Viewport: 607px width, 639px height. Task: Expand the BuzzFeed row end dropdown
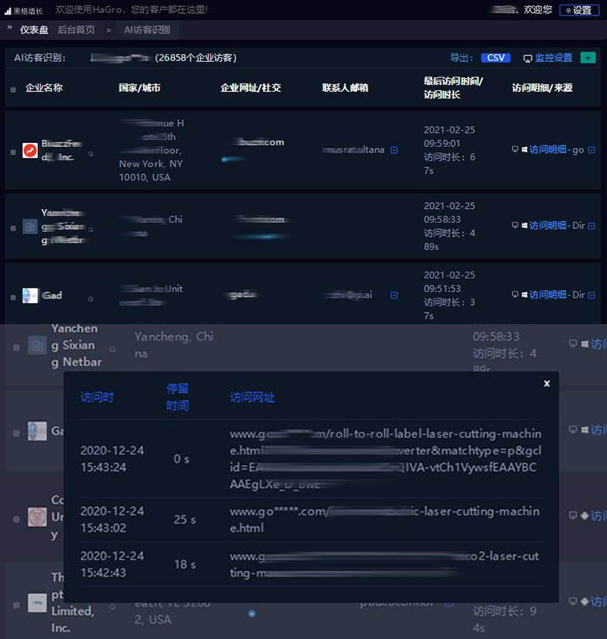click(592, 150)
